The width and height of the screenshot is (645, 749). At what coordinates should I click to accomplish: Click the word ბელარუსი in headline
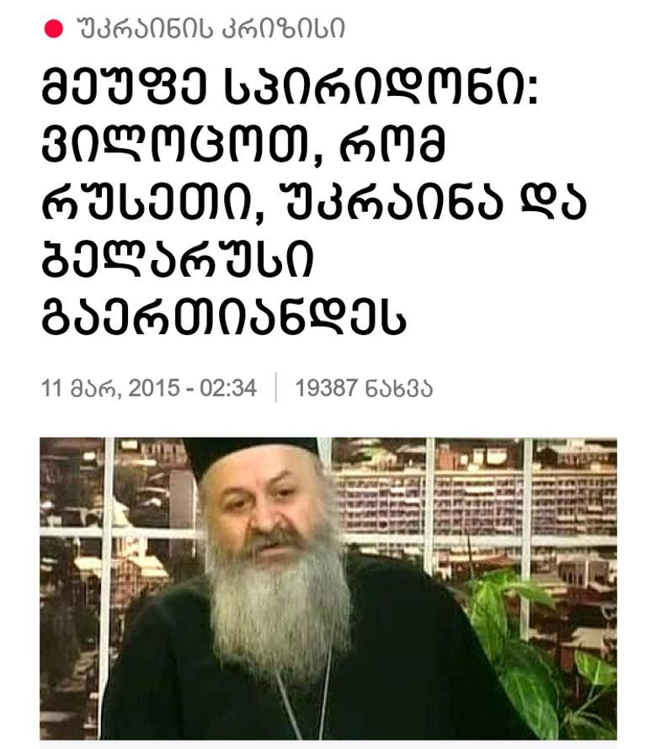tap(178, 259)
